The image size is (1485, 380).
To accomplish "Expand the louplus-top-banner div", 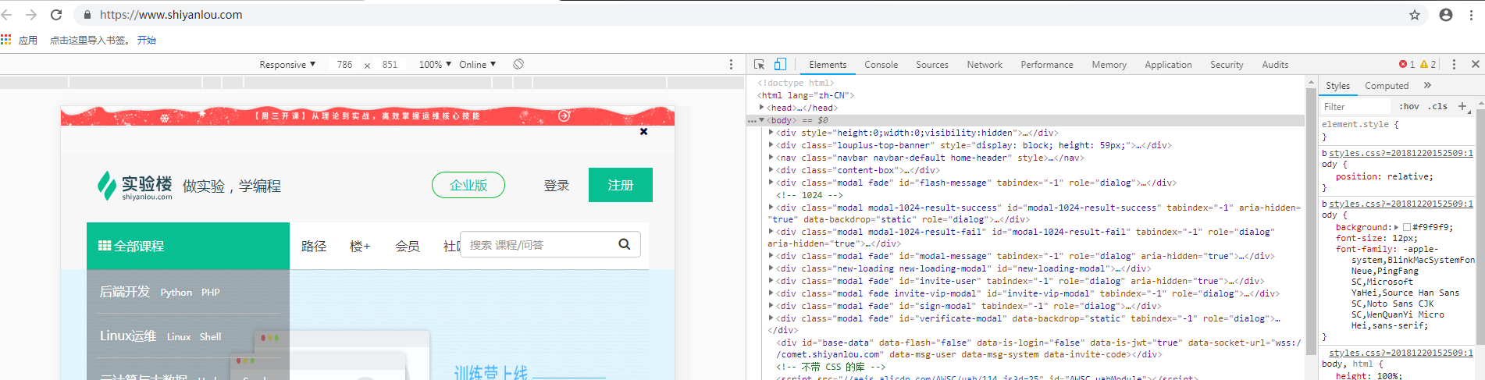I will coord(771,145).
